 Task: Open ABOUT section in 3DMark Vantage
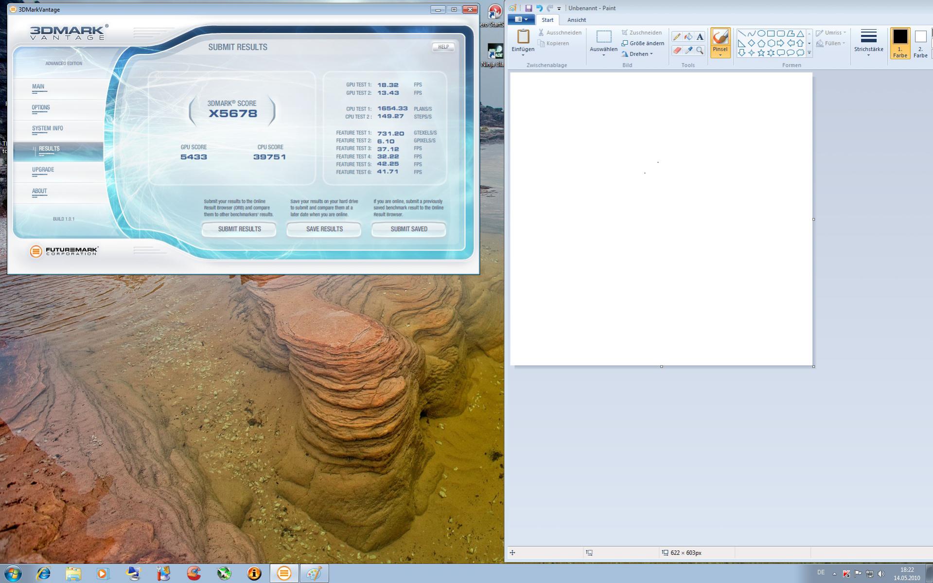coord(59,192)
